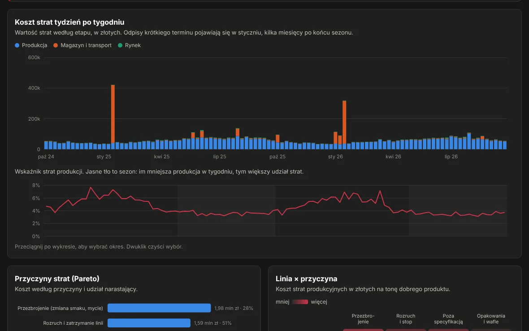Click the 'Przeciągnij po wykresie' hint text
529x331 pixels.
coord(99,247)
